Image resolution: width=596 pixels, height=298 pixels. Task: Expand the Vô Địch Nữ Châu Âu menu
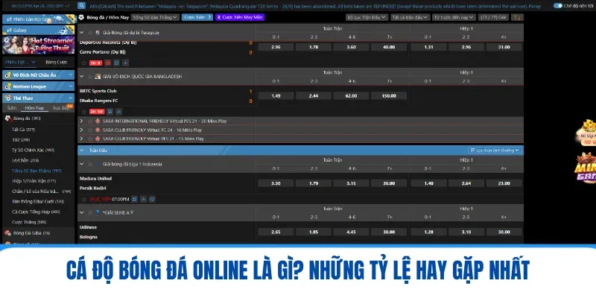pos(39,75)
